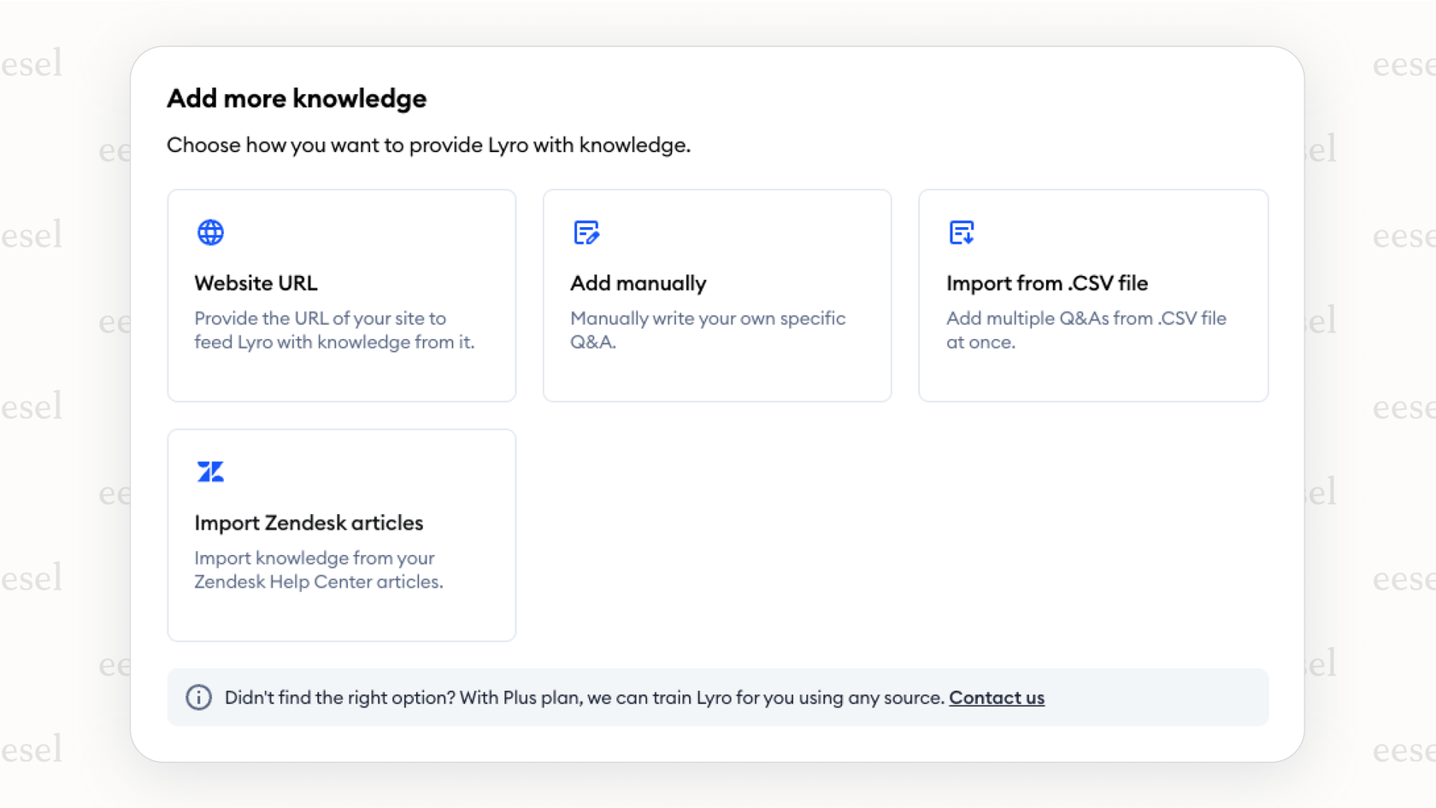Viewport: 1436px width, 808px height.
Task: Open the Contact us link
Action: (x=997, y=698)
